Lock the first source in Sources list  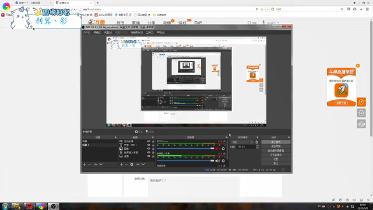(153, 141)
